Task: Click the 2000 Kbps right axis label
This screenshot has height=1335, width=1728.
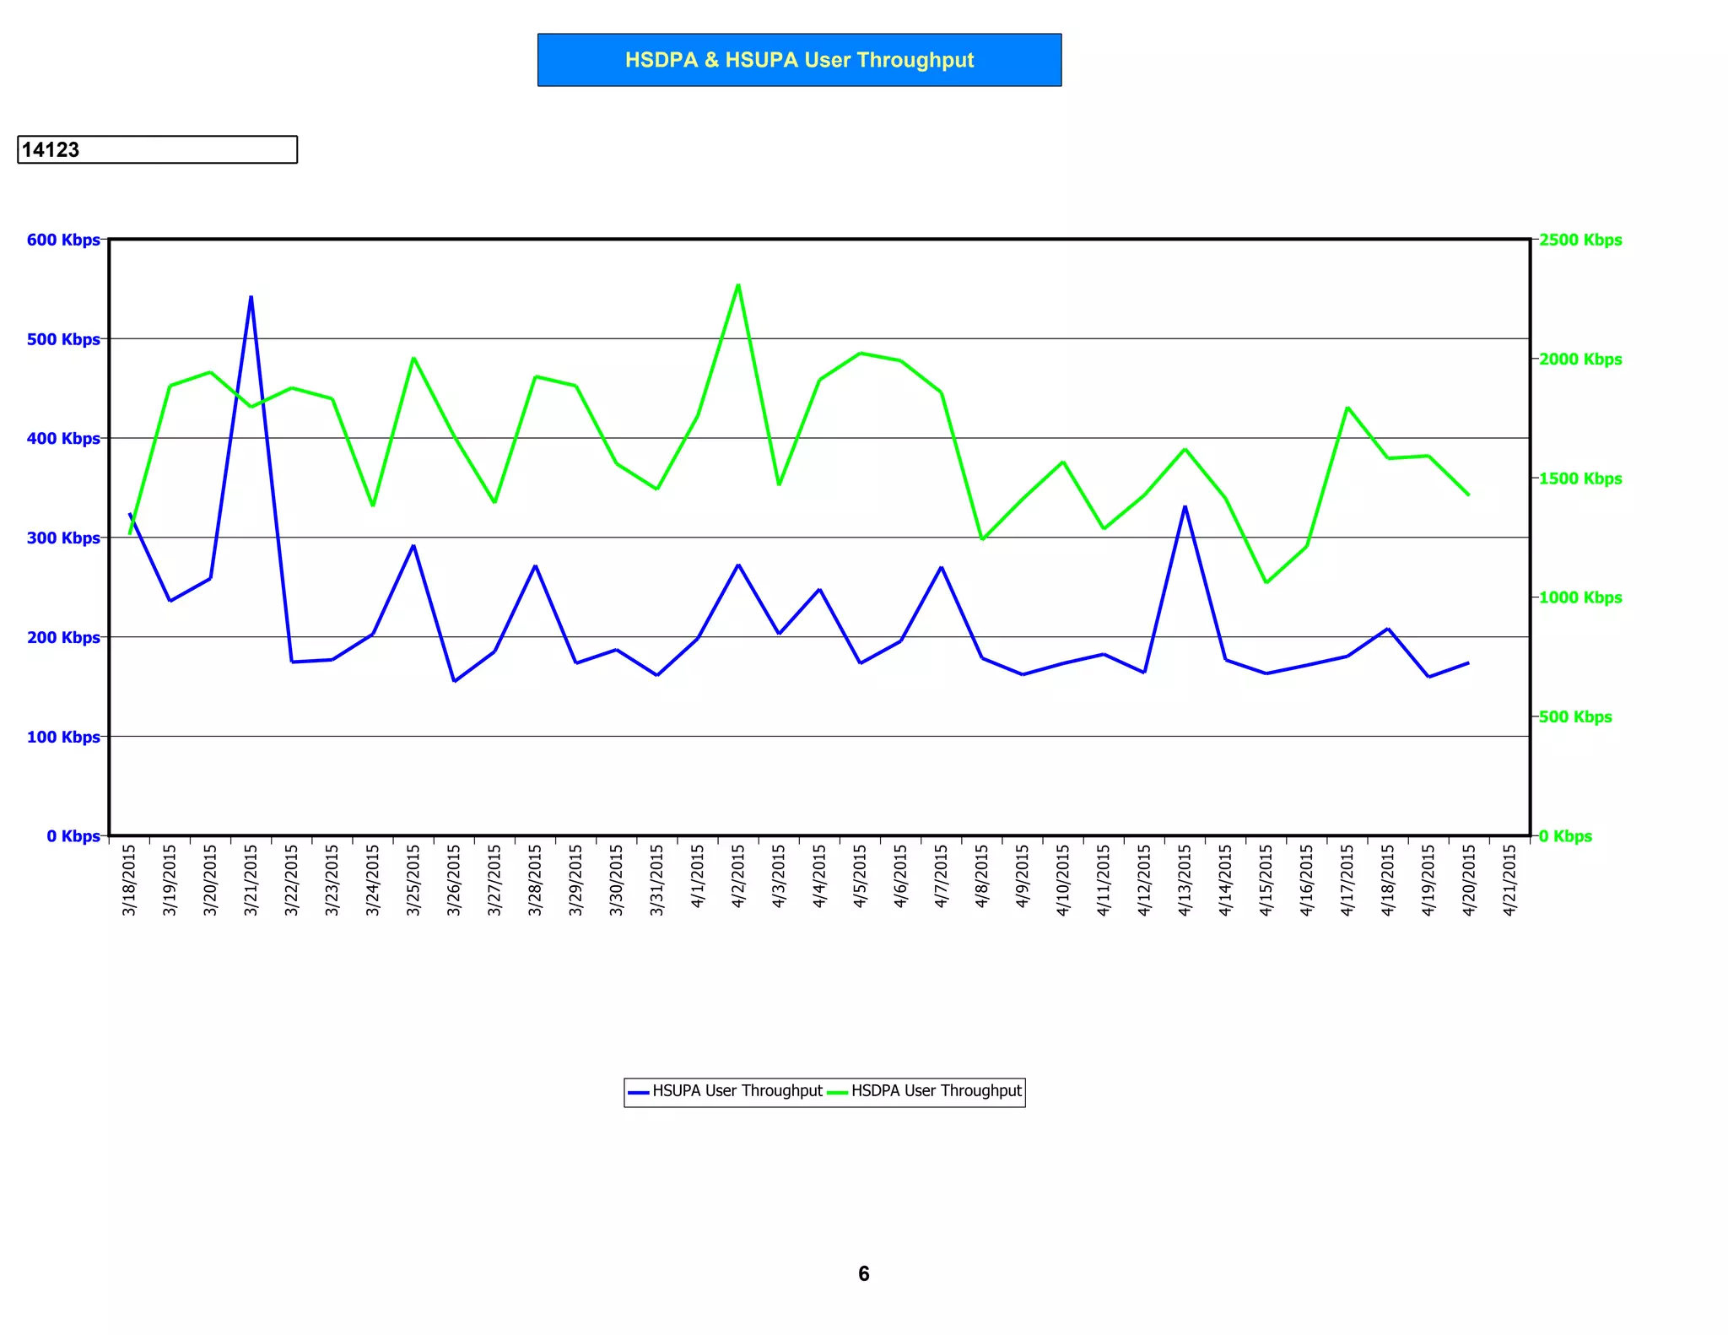Action: (1580, 359)
